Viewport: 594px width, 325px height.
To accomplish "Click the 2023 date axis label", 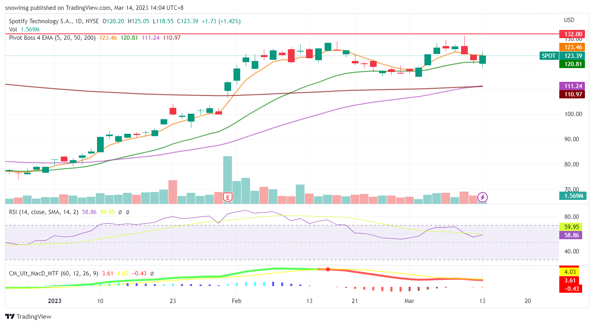I will pyautogui.click(x=54, y=301).
